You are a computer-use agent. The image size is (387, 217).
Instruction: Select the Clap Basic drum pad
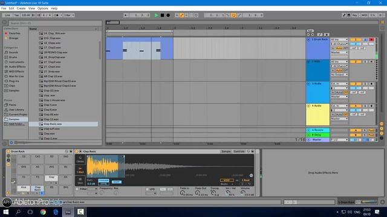(x=37, y=189)
